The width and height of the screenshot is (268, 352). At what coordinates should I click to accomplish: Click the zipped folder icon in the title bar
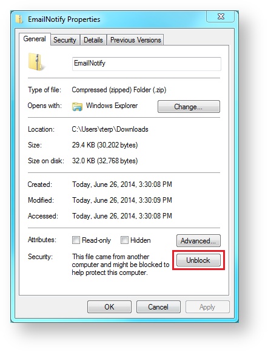(19, 19)
